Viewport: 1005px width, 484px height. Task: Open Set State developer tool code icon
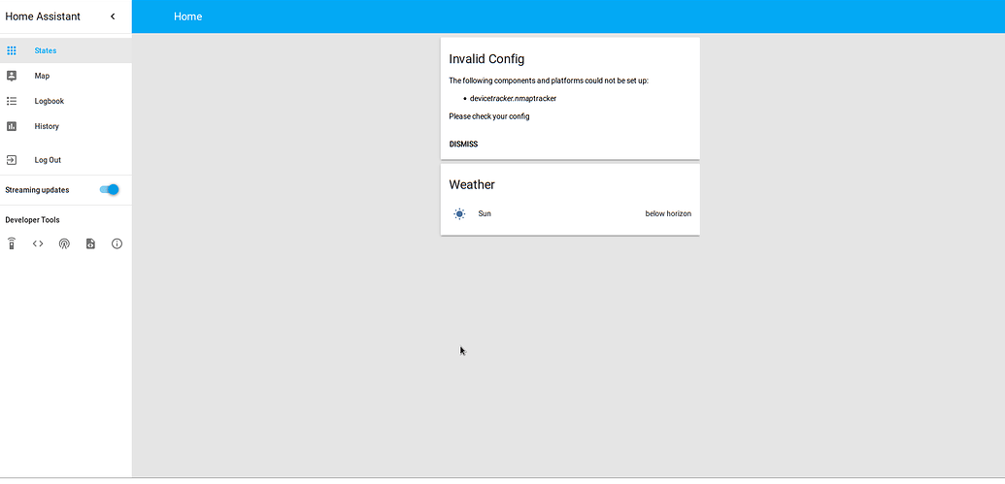tap(38, 243)
